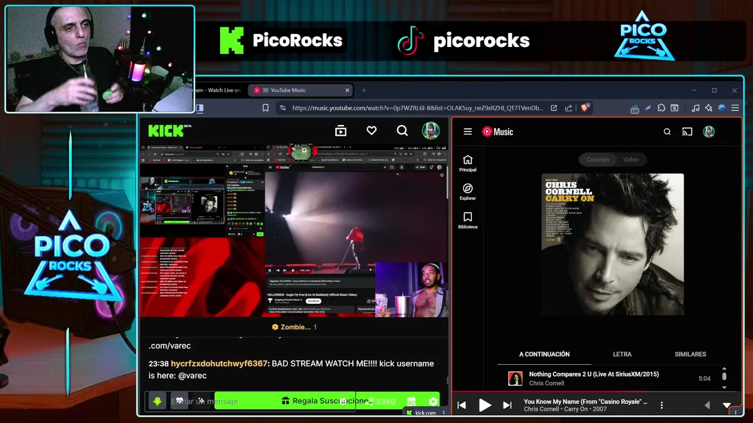The width and height of the screenshot is (753, 423).
Task: Open browser main hamburger menu
Action: click(x=735, y=108)
